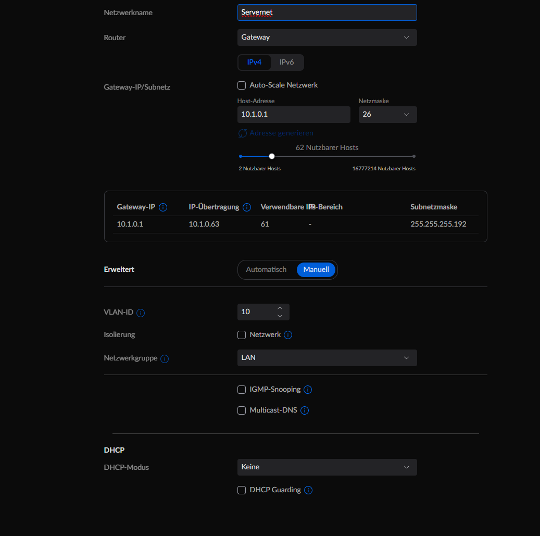Toggle Netzwerk isolation checkbox
Viewport: 540px width, 536px height.
tap(242, 335)
